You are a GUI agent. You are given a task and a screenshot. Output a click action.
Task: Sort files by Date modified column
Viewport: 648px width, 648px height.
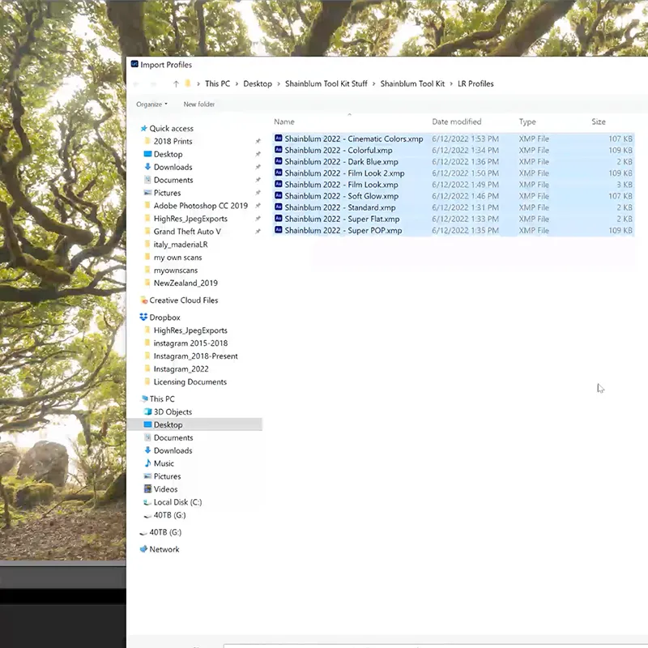(457, 122)
